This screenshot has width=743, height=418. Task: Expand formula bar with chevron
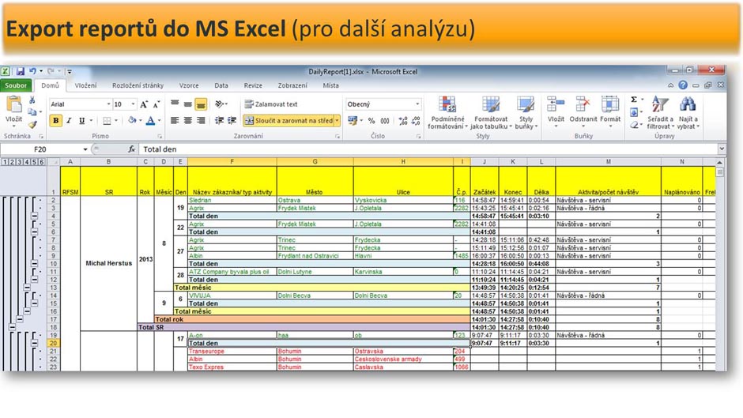click(x=722, y=149)
